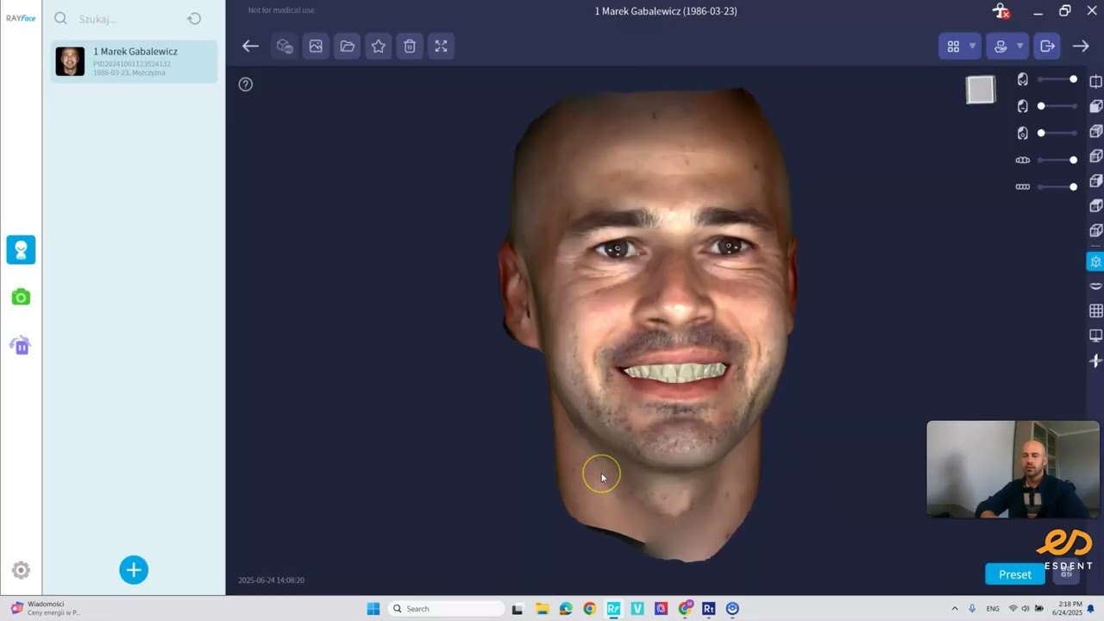Image resolution: width=1104 pixels, height=621 pixels.
Task: Click the taskbar Search box
Action: click(x=446, y=609)
